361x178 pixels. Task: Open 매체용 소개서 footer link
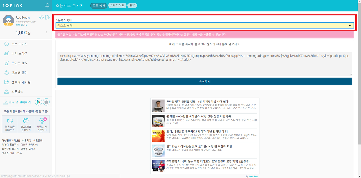coord(28,148)
